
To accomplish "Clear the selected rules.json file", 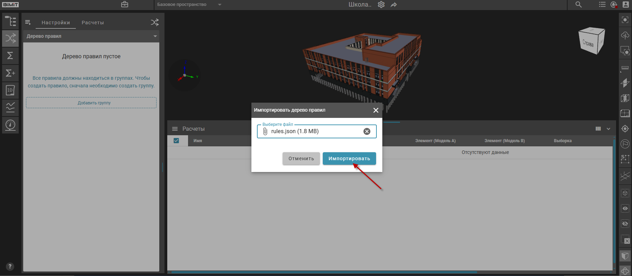I will pyautogui.click(x=367, y=131).
